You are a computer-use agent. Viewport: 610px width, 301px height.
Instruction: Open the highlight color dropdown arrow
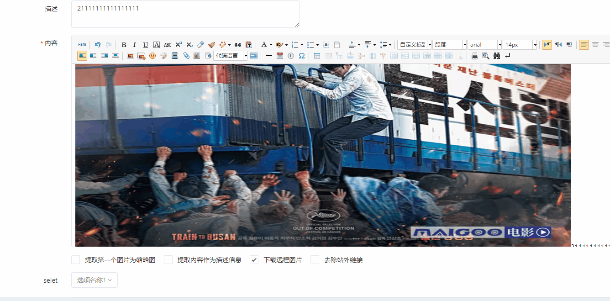(x=286, y=45)
